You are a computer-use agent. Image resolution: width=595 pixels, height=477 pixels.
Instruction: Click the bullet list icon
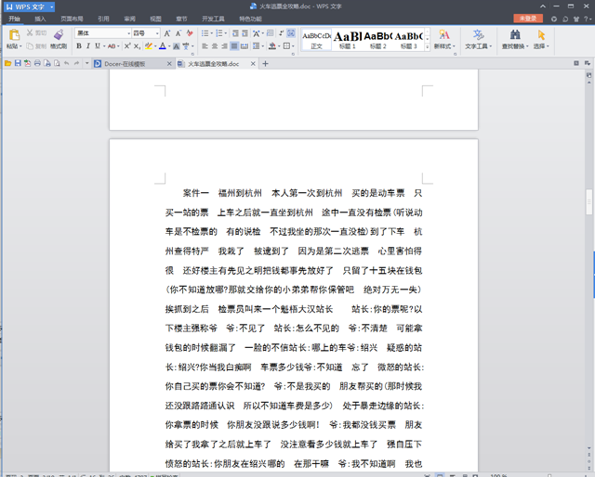click(x=205, y=33)
